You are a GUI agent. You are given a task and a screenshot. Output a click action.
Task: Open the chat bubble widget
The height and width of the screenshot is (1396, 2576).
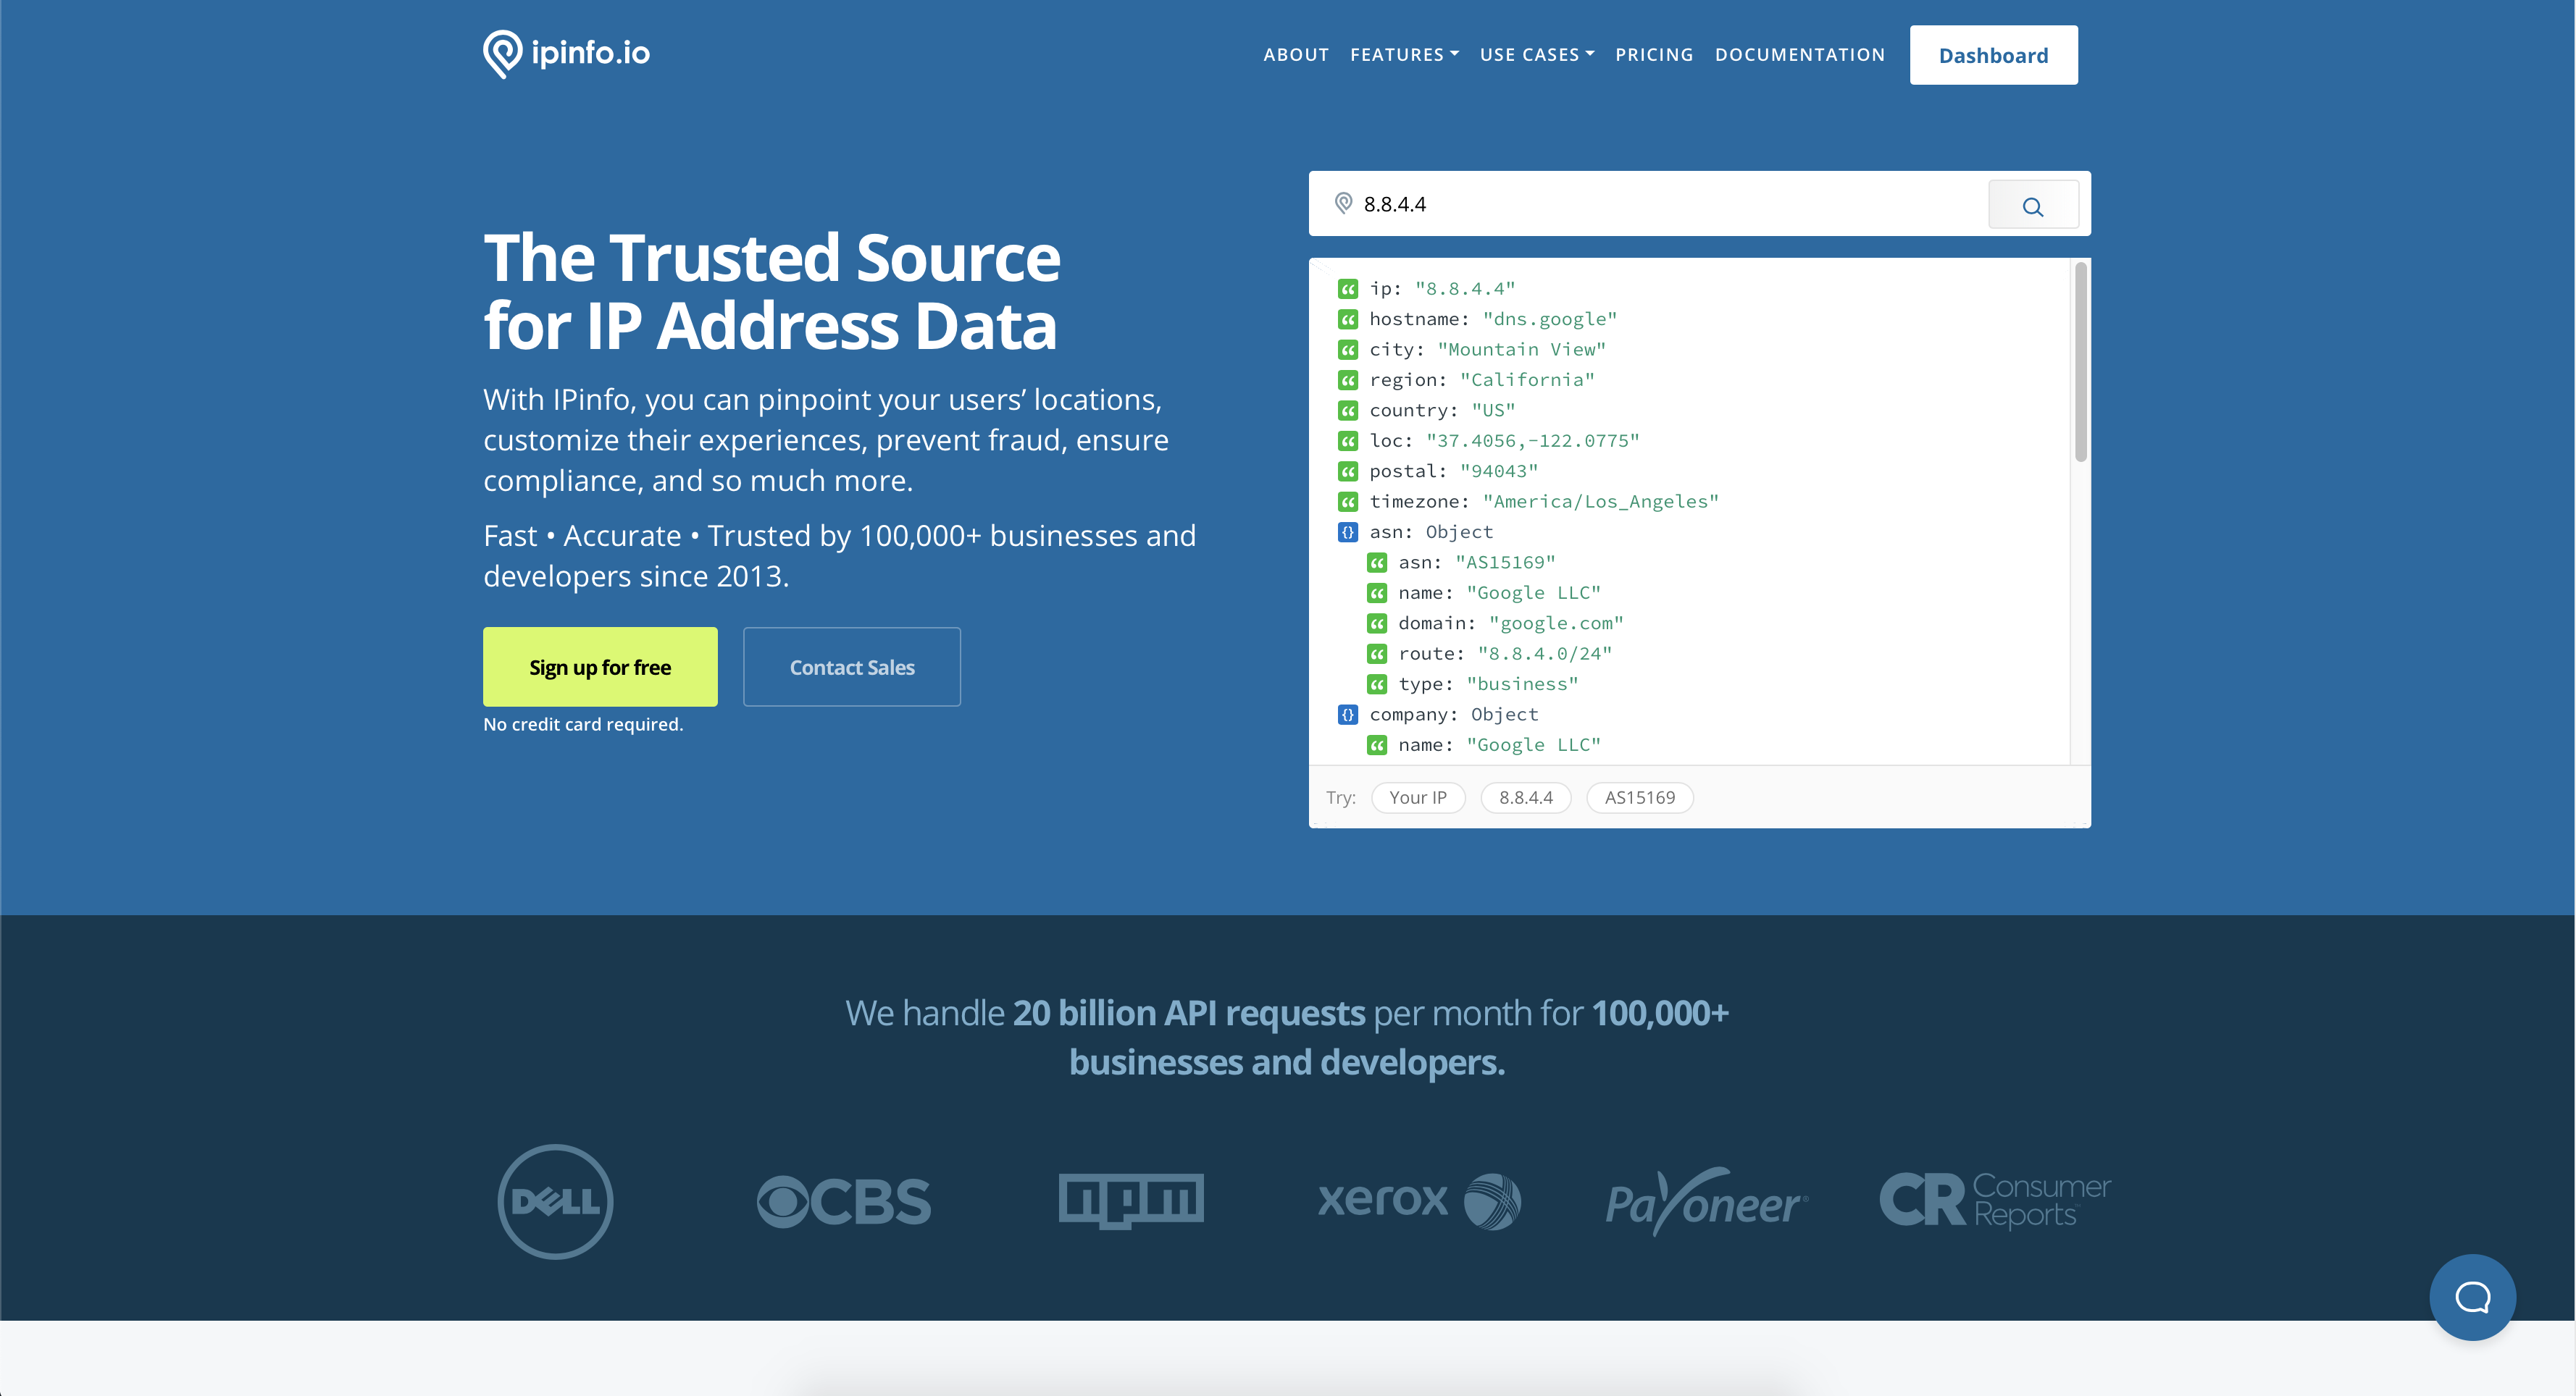[2472, 1297]
